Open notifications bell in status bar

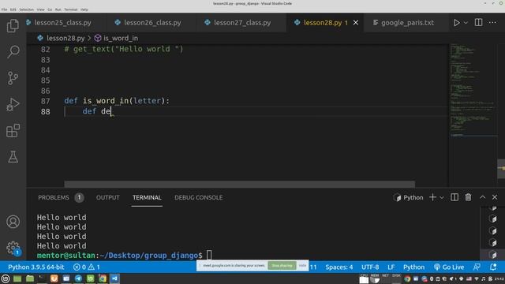492,267
